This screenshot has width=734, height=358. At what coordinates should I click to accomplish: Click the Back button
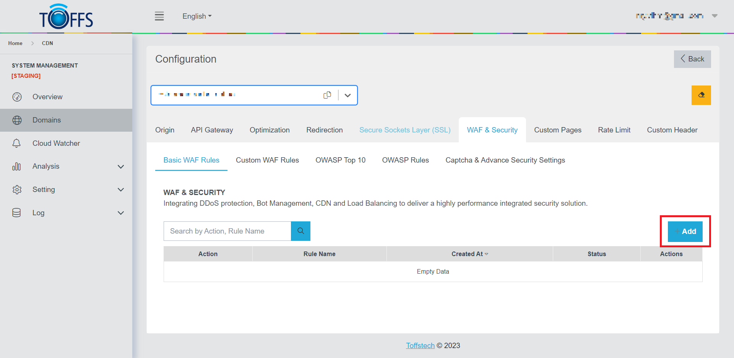(x=692, y=59)
